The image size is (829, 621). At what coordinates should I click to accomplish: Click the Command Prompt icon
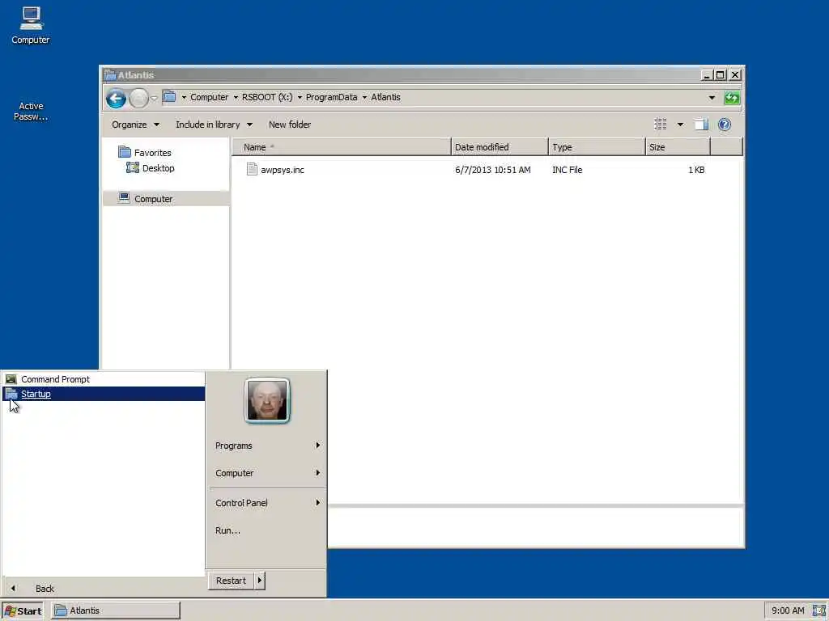(11, 379)
